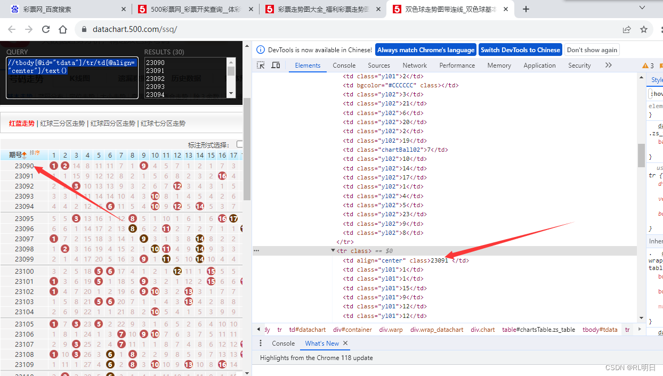Screen dimensions: 663x376
Task: Close the What's New drawer tab
Action: [345, 344]
